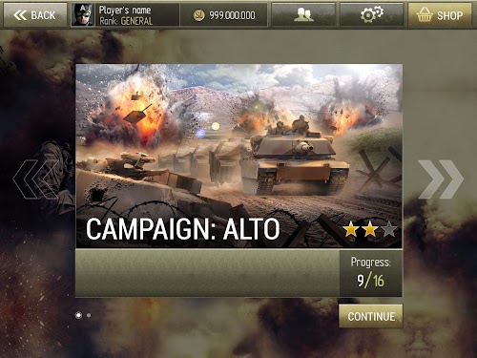Show previous campaign with left chevrons
Screen dimensions: 477x358
pos(35,179)
